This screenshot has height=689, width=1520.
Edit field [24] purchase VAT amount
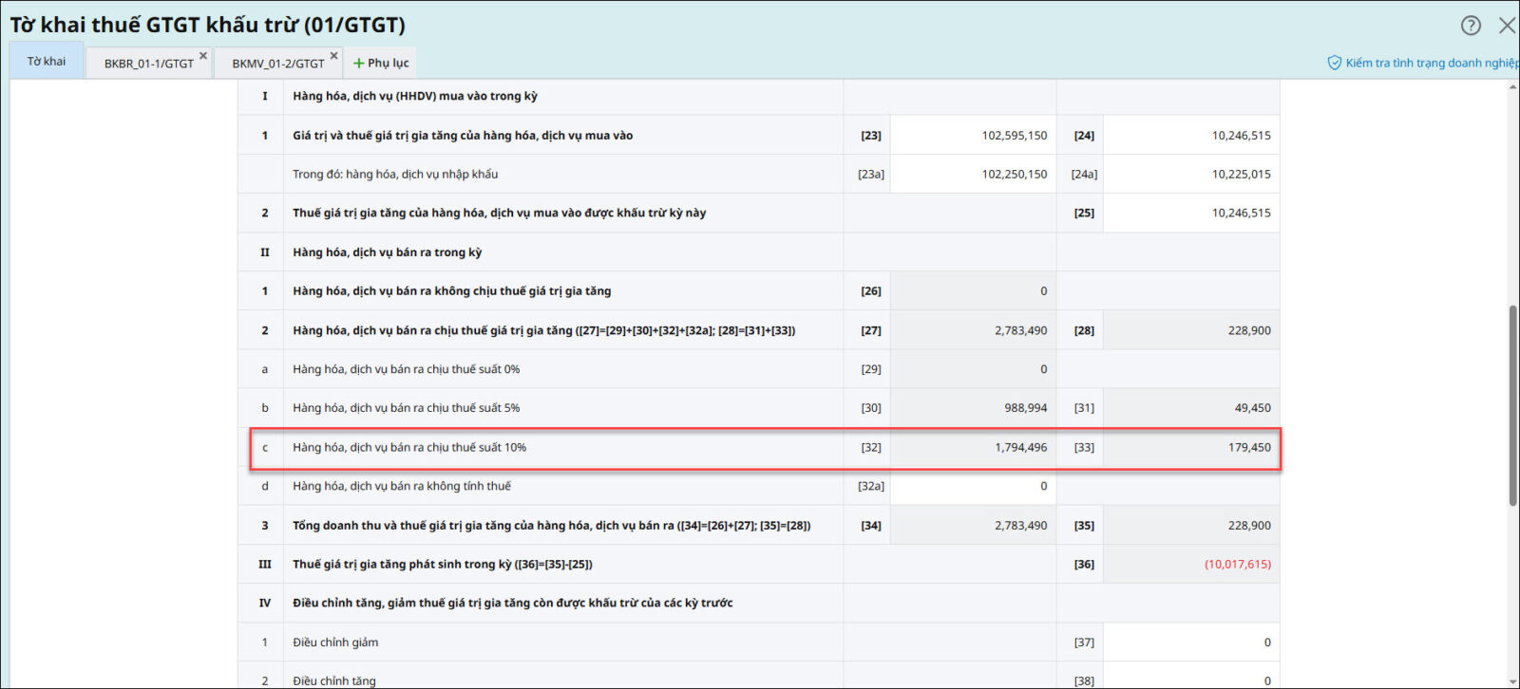[1190, 136]
